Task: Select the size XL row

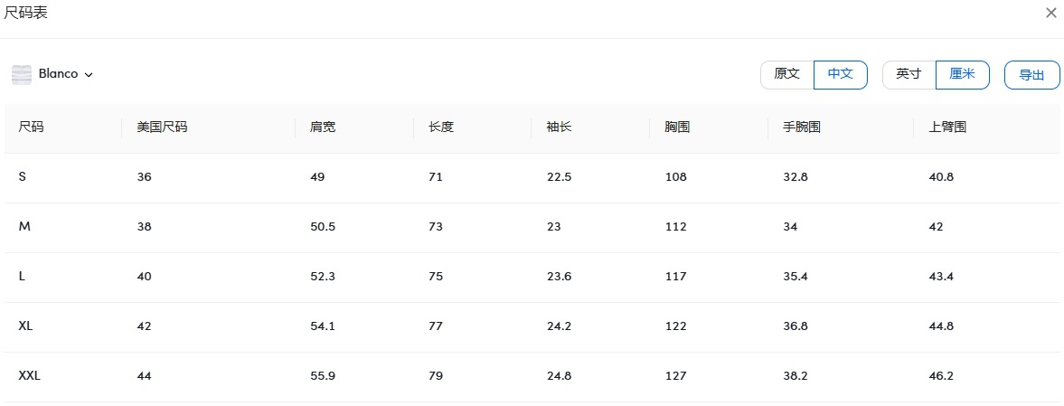Action: point(25,326)
